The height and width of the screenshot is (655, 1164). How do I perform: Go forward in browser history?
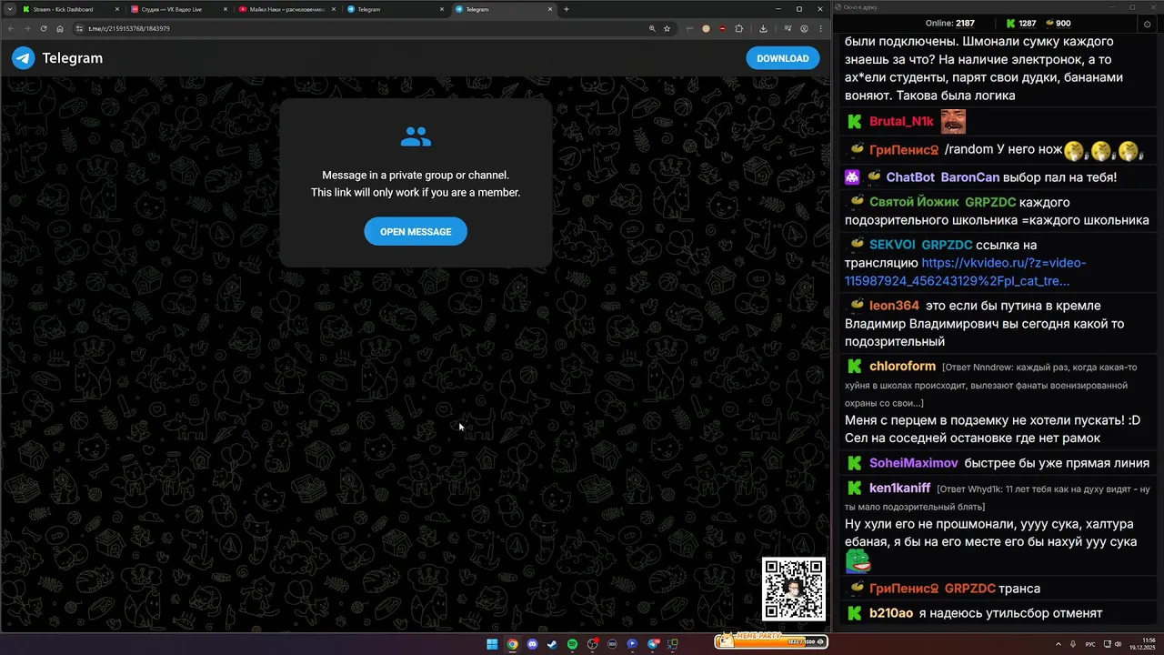[27, 28]
